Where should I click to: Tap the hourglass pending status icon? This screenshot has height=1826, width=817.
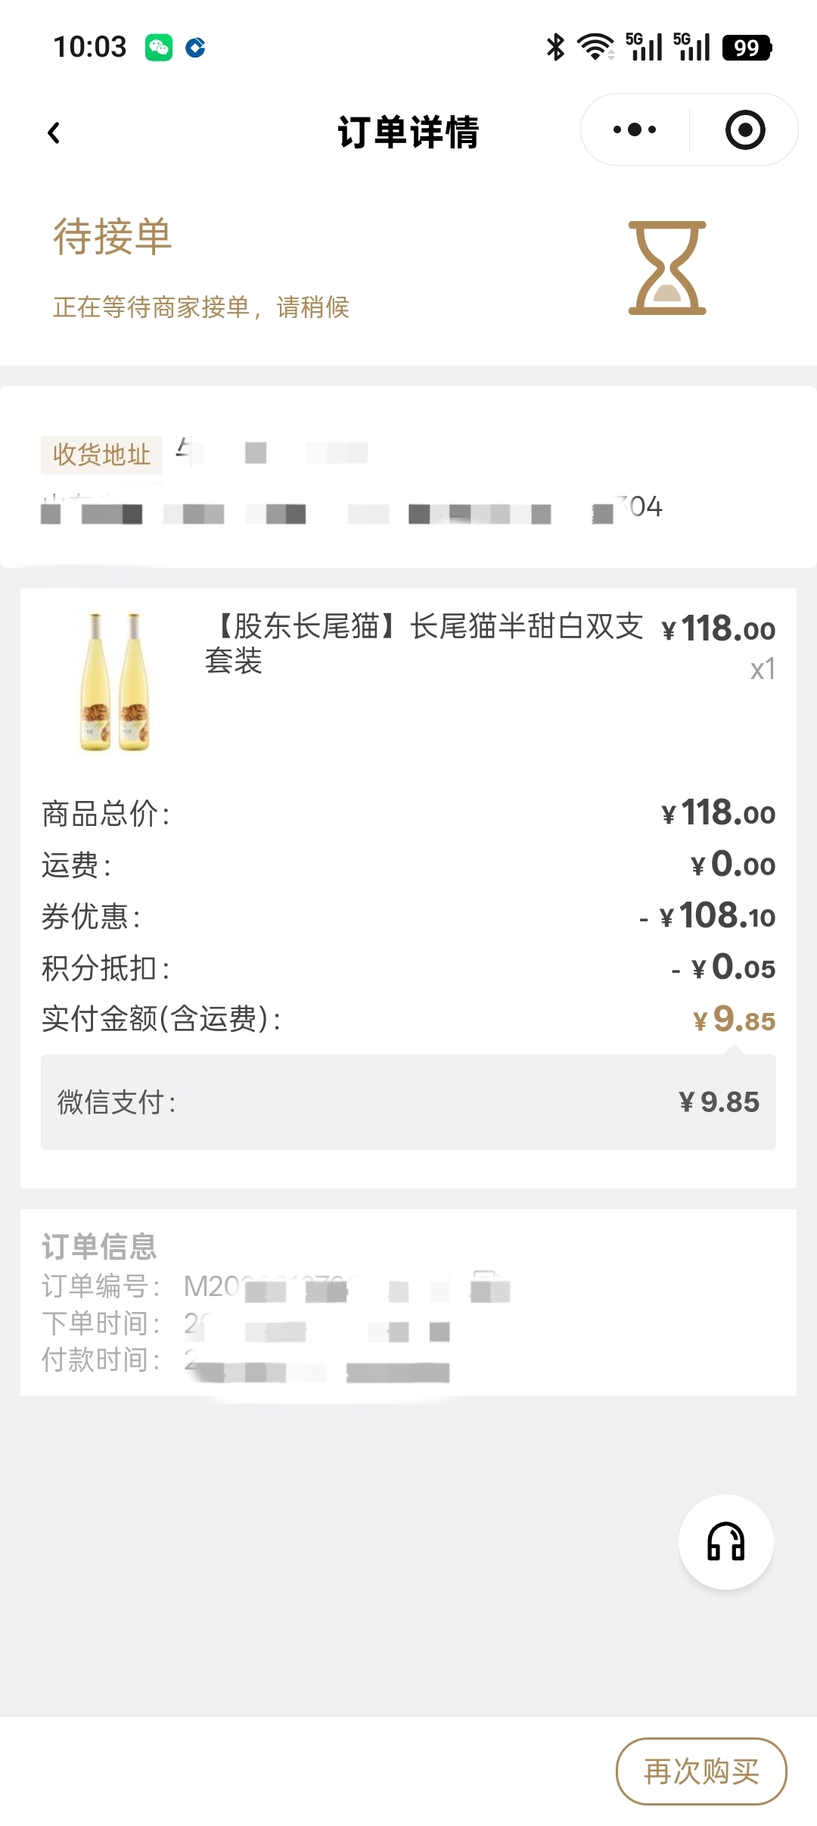point(666,268)
